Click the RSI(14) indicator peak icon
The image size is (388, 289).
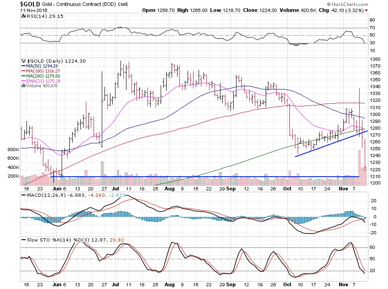tap(23, 16)
